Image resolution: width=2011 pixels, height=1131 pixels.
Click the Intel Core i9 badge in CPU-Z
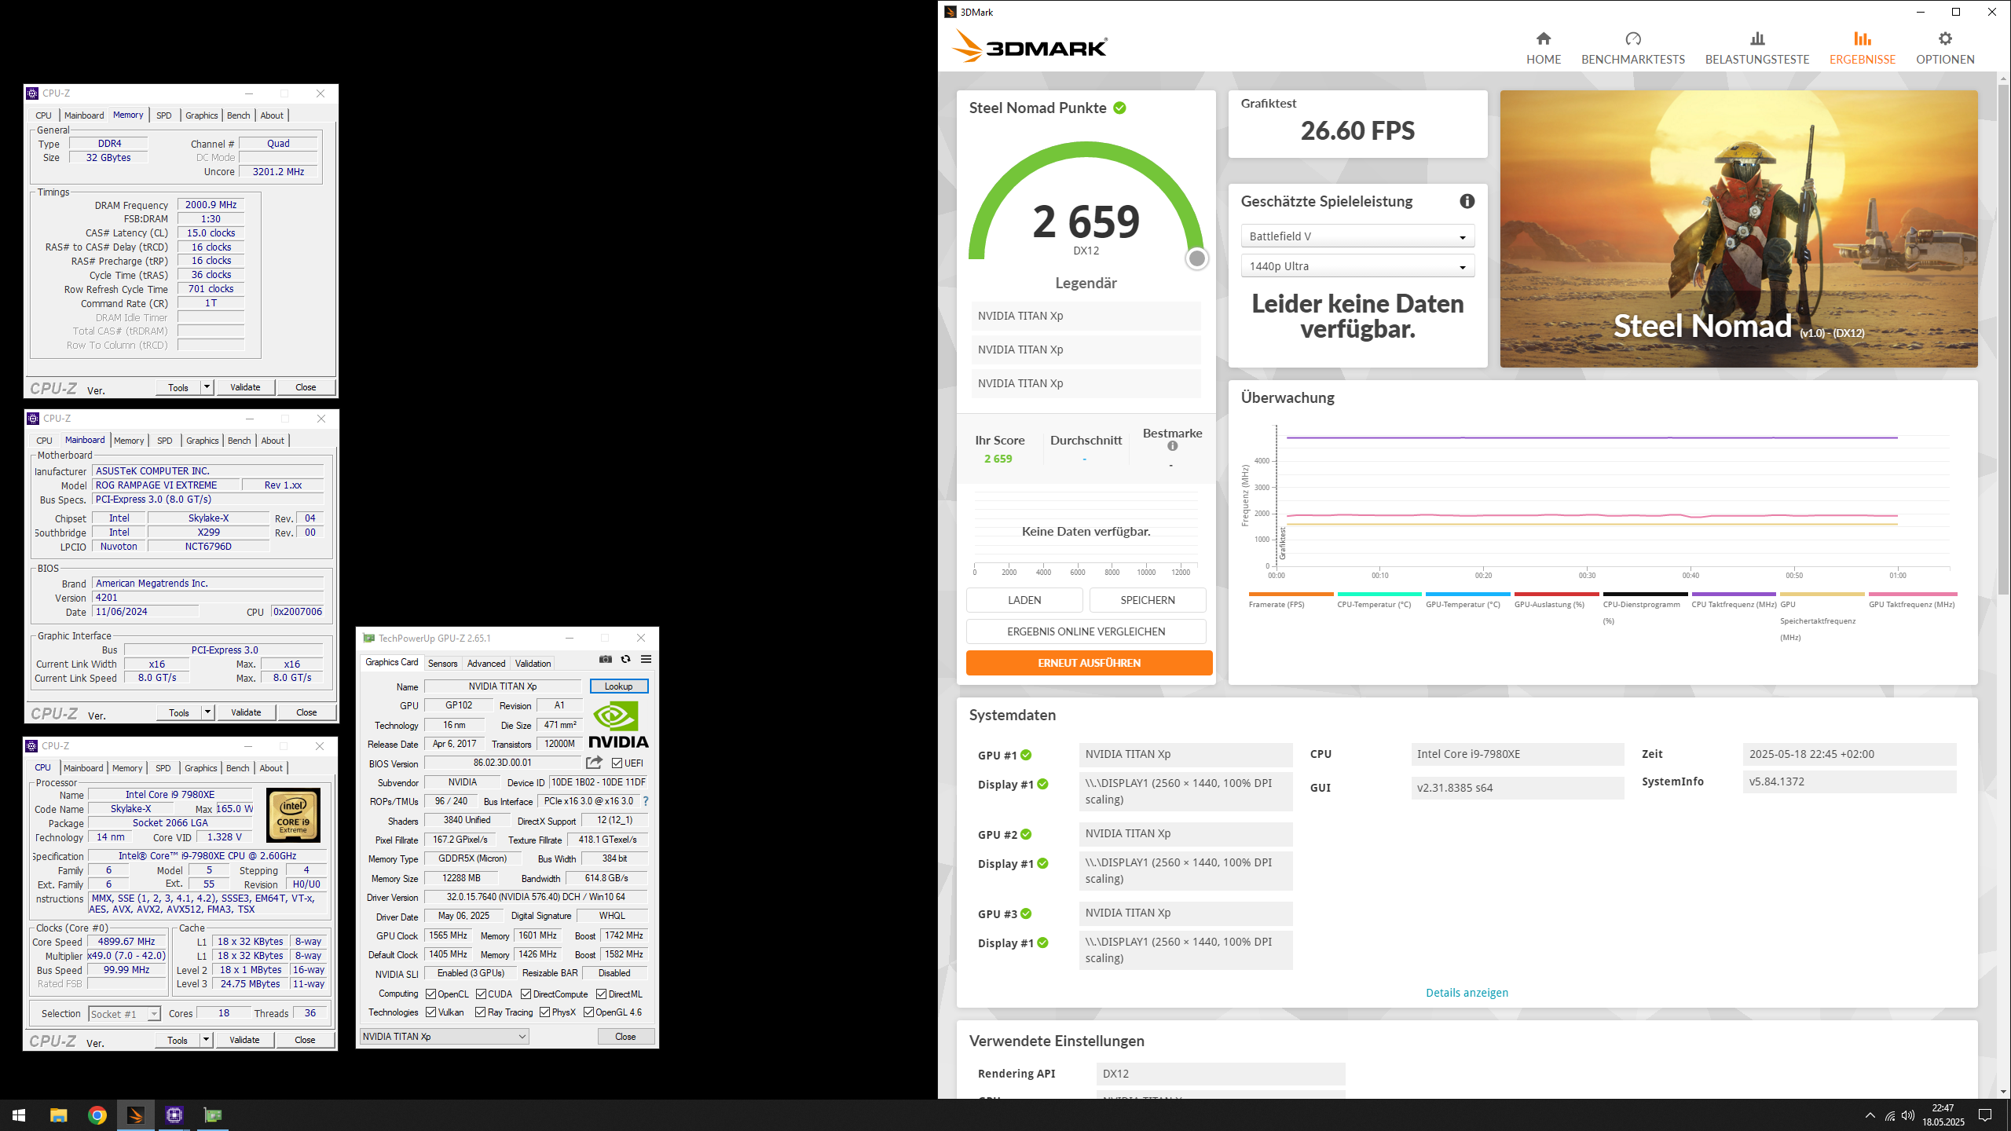click(293, 815)
